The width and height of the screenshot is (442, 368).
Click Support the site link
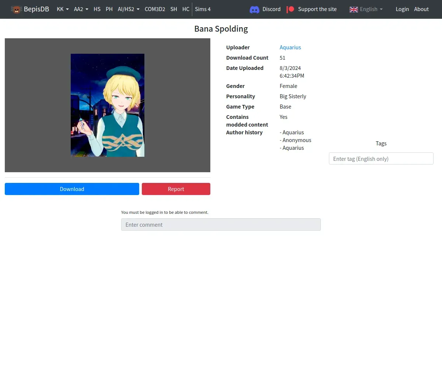(x=317, y=9)
